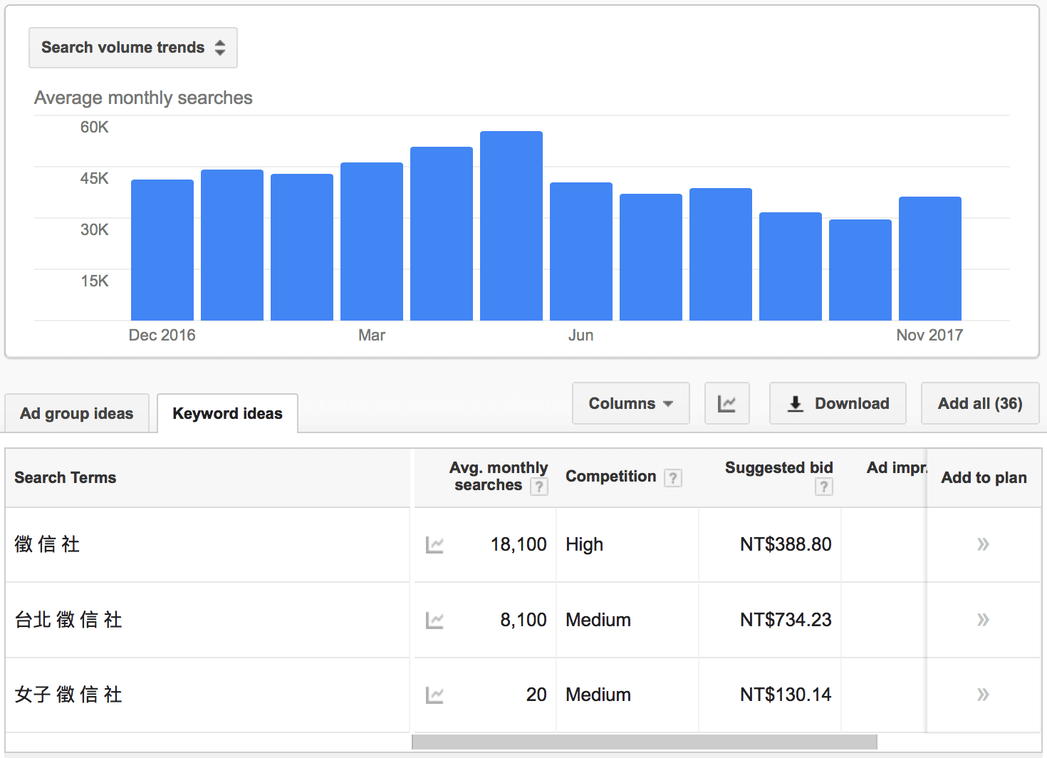Click the Nov 2017 bar in chart
This screenshot has height=758, width=1047.
coord(929,259)
